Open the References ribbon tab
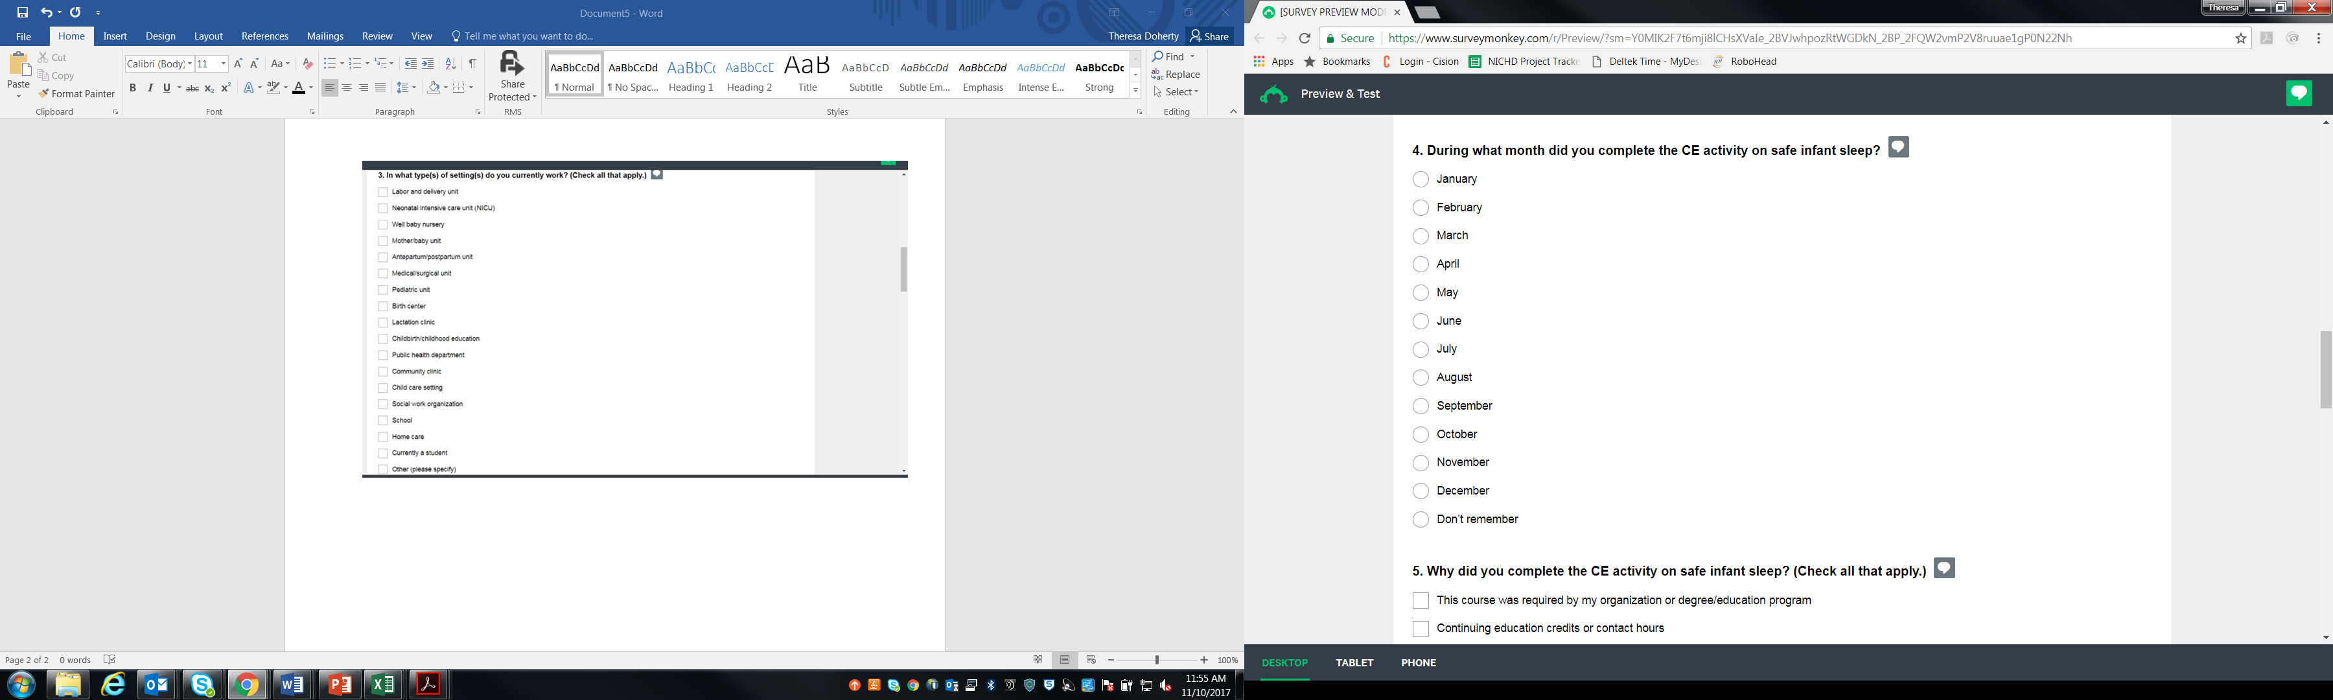The image size is (2333, 700). click(x=264, y=36)
